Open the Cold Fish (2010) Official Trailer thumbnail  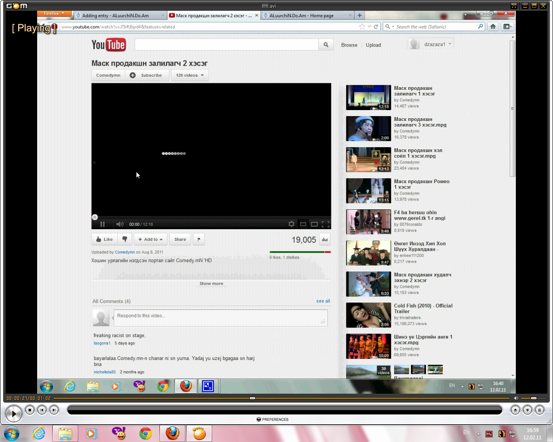point(369,315)
